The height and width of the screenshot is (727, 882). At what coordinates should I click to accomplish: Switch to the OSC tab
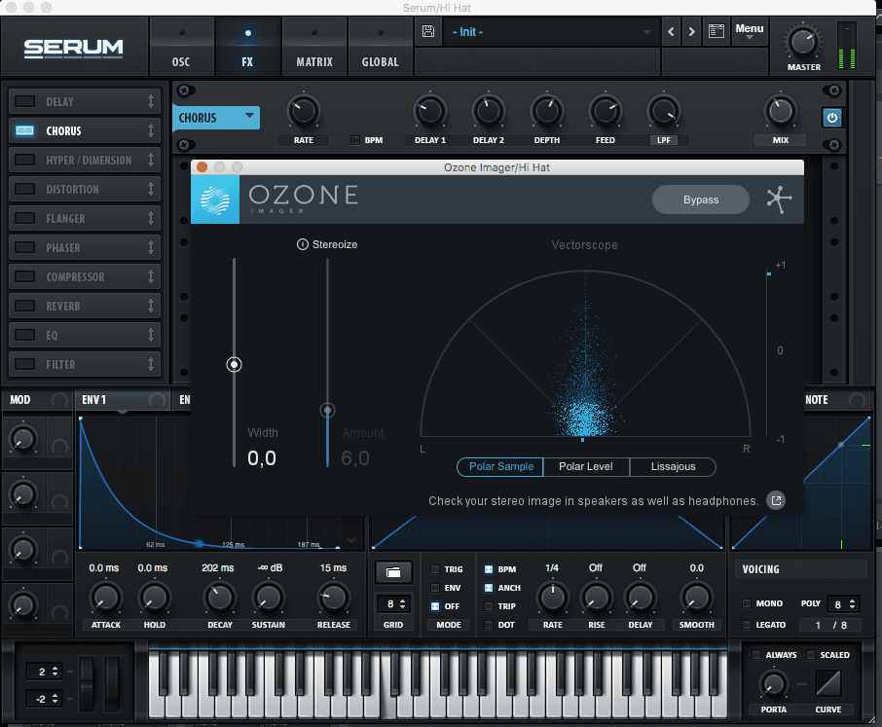coord(181,46)
